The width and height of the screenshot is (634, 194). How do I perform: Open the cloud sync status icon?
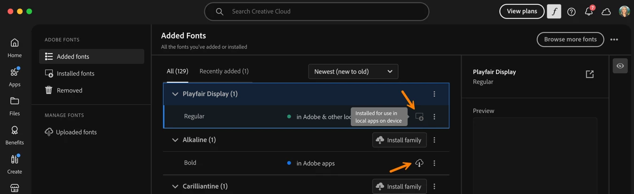coord(606,12)
